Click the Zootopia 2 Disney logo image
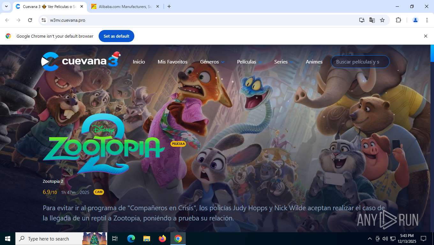This screenshot has width=434, height=245. pos(104,144)
